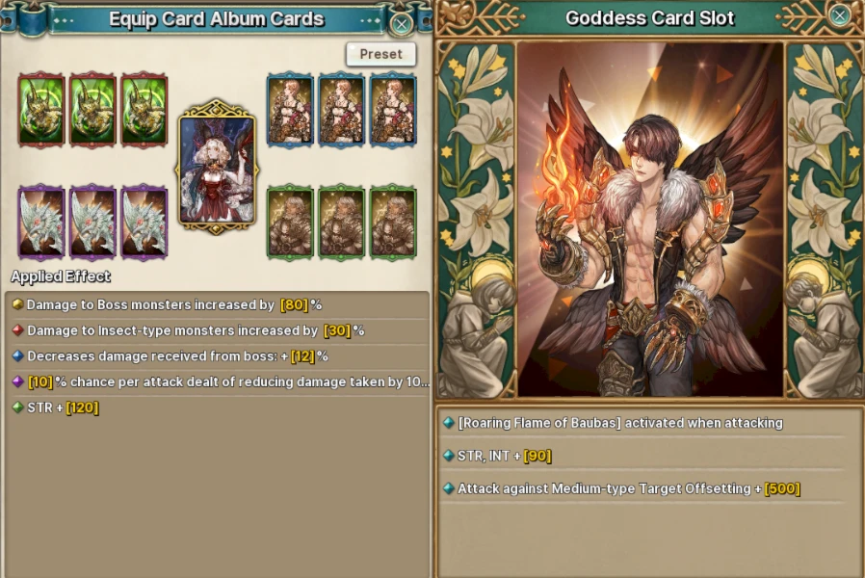Select the first red-framed green beetle card
Viewport: 865px width, 578px height.
click(41, 110)
